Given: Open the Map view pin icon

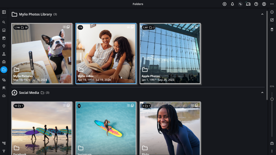Looking at the screenshot, I should [4, 46].
